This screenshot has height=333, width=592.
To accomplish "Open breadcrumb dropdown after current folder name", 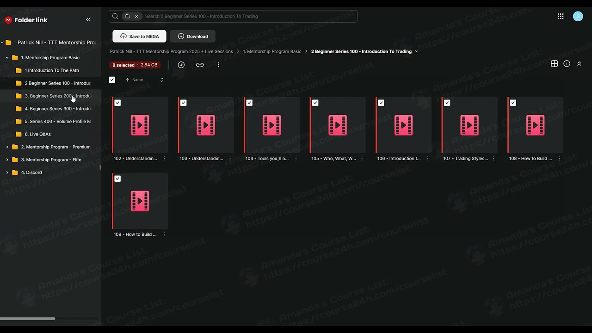I will pos(417,51).
